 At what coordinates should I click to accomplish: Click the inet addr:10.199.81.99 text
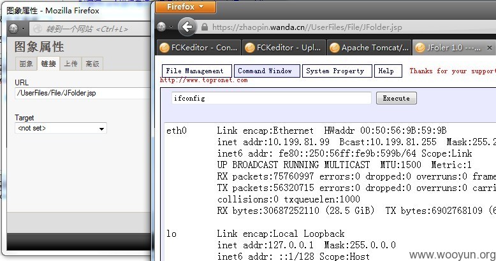pos(274,142)
